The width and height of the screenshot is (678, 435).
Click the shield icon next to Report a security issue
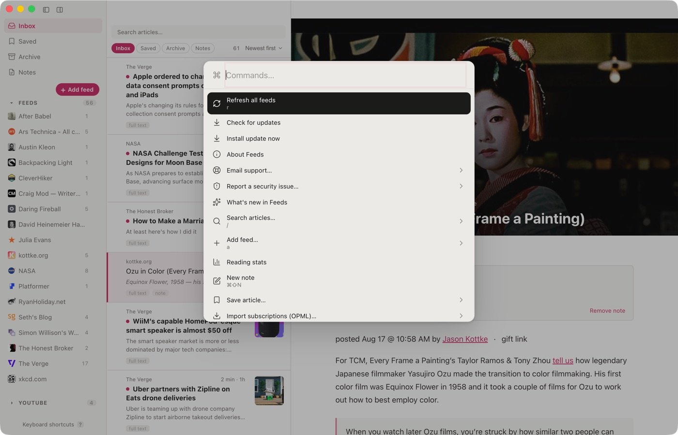click(x=217, y=187)
